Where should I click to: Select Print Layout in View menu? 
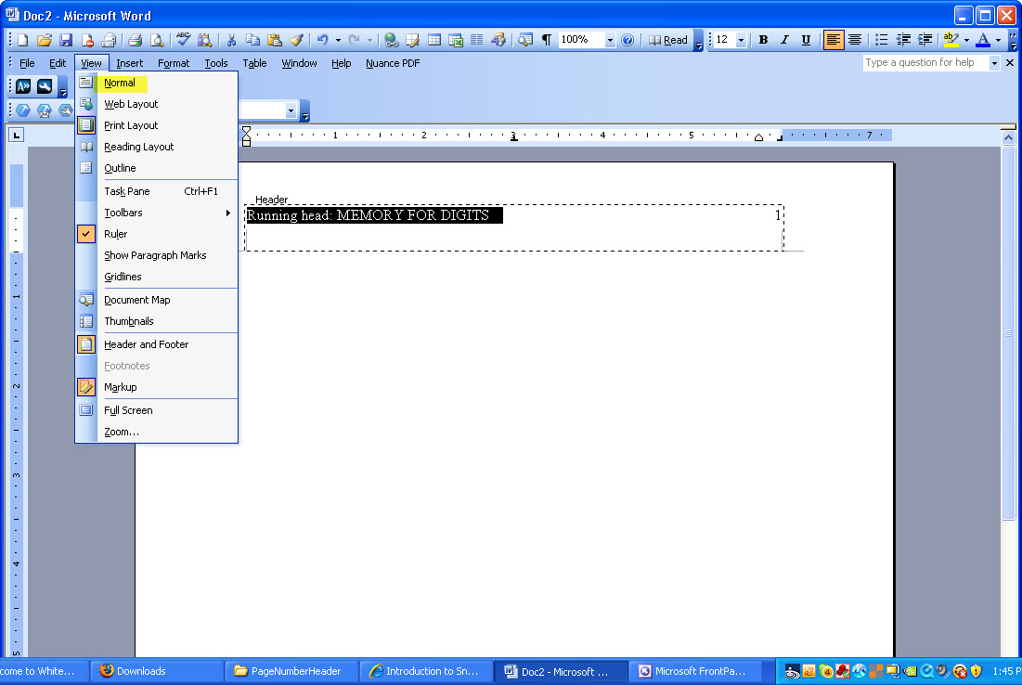tap(157, 125)
